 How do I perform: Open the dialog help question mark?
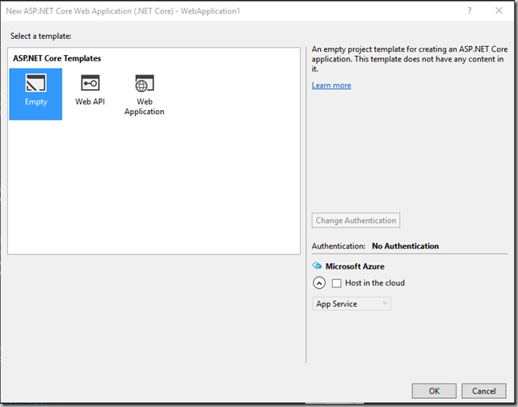[x=470, y=11]
